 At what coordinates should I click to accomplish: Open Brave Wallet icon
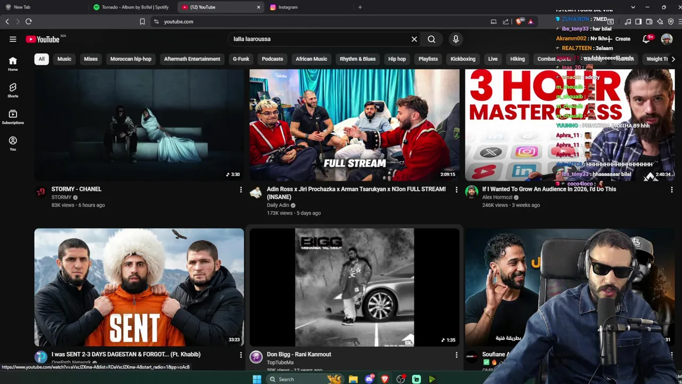(649, 21)
